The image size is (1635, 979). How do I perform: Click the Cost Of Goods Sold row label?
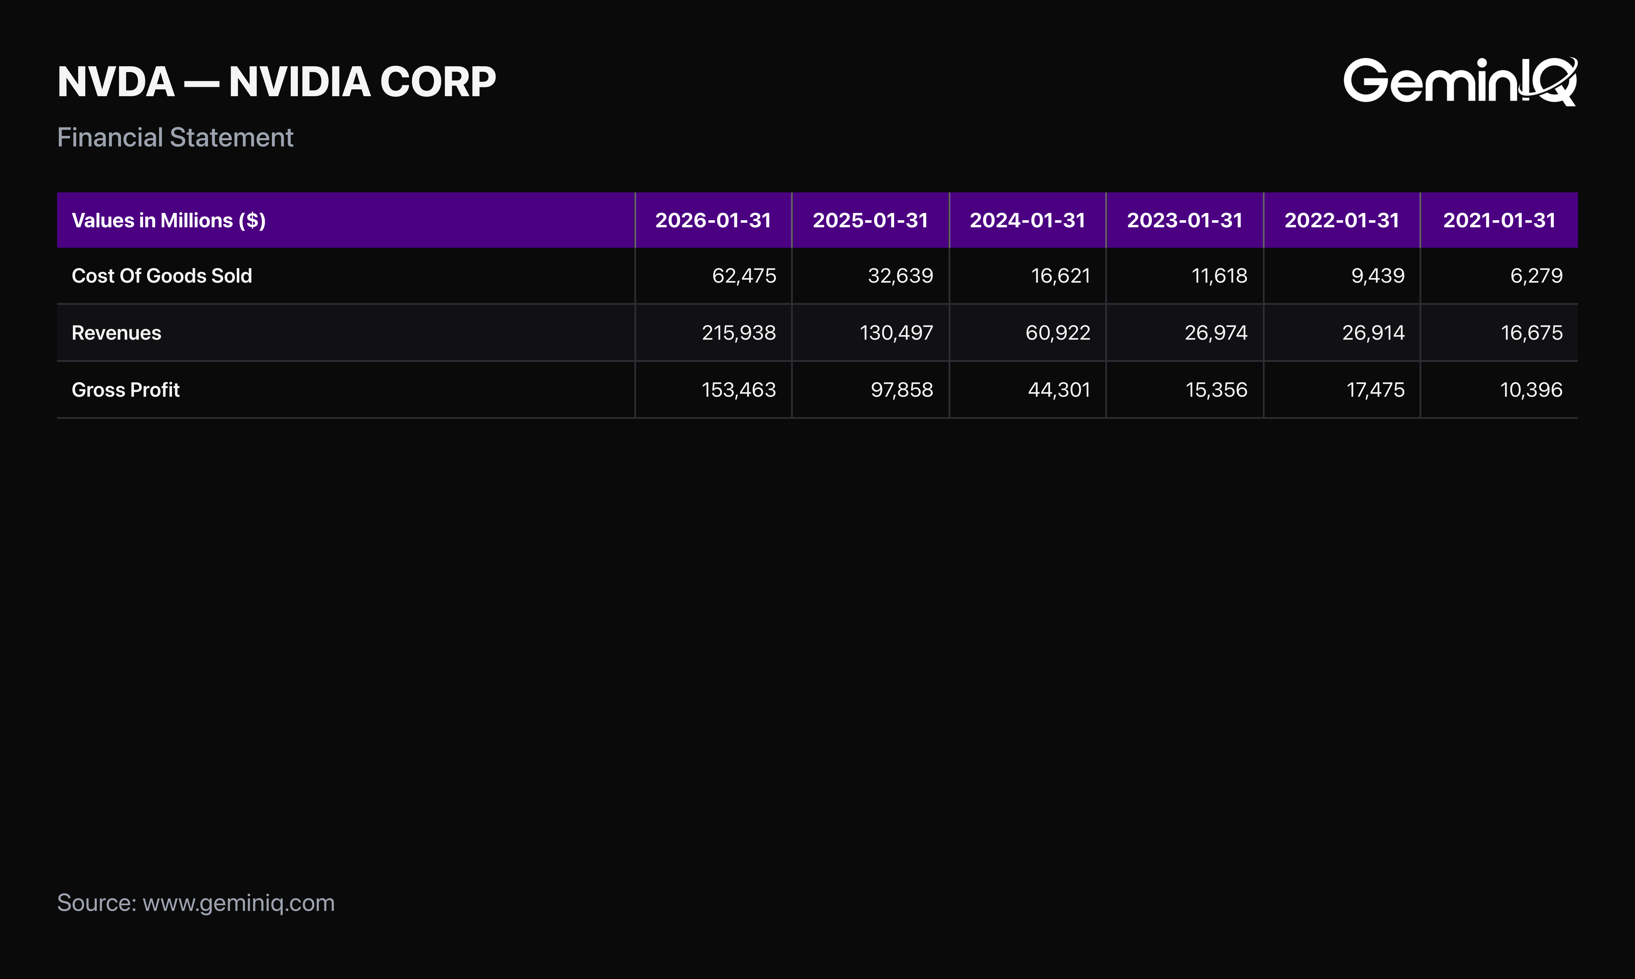[x=162, y=276]
